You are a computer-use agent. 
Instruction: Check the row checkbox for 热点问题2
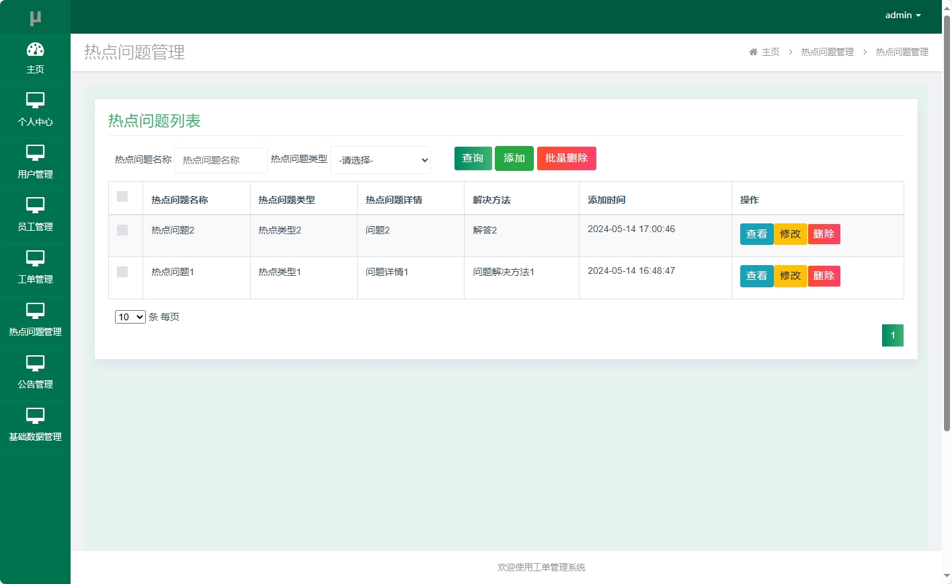pyautogui.click(x=123, y=230)
